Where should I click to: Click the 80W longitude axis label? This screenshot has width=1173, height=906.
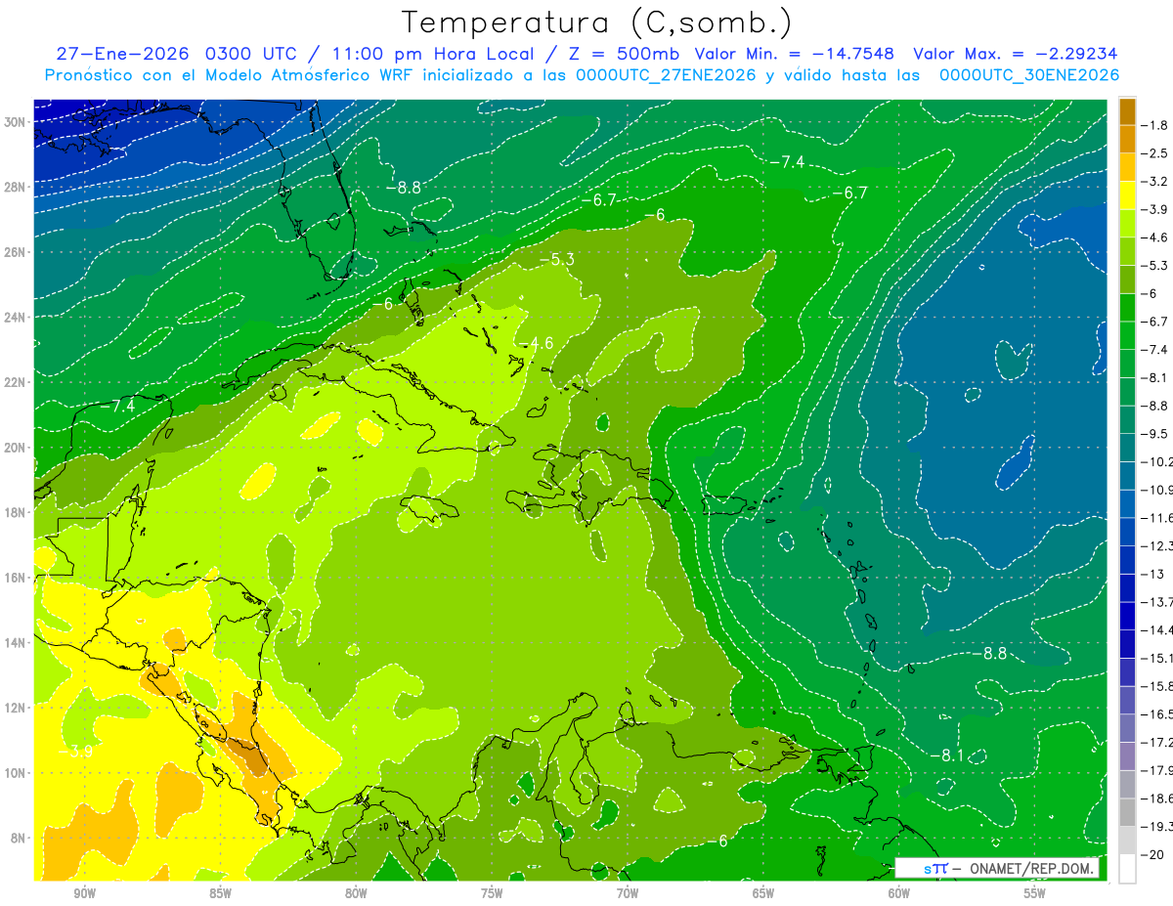pos(356,893)
